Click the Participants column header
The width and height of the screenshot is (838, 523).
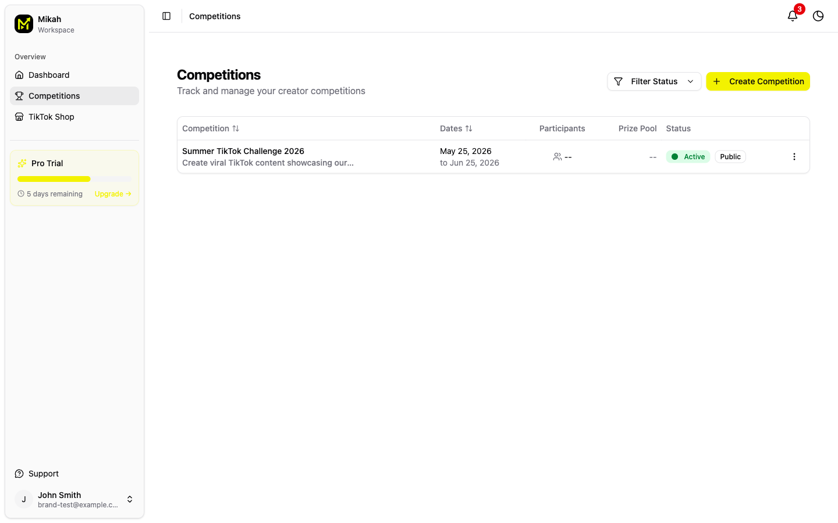pos(562,128)
